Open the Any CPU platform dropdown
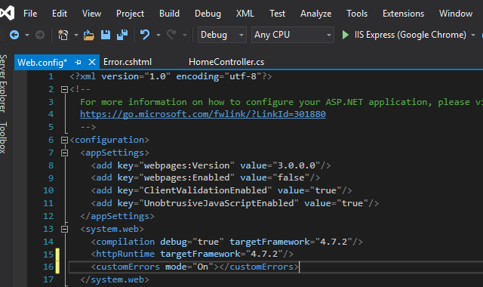Screen dimensions: 483x287 (x=292, y=35)
